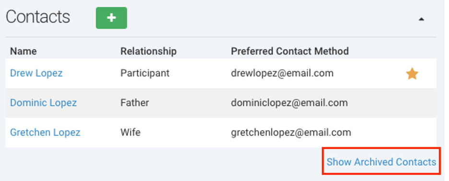Click the Relationship column header

coord(149,51)
